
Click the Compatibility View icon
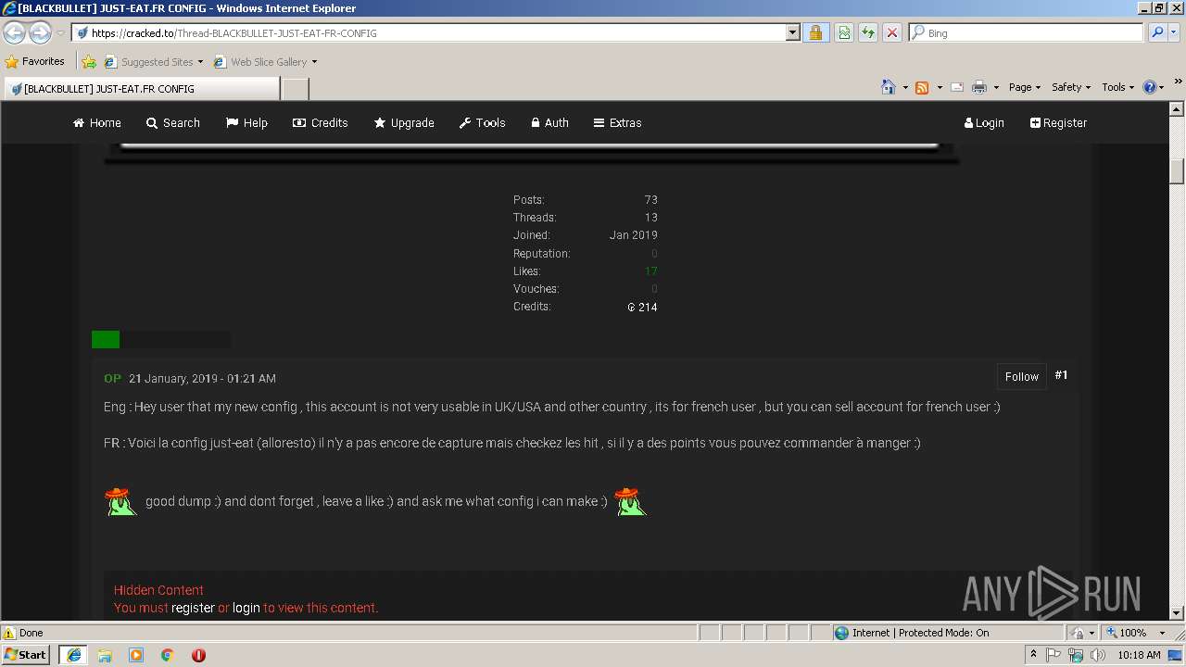click(844, 33)
